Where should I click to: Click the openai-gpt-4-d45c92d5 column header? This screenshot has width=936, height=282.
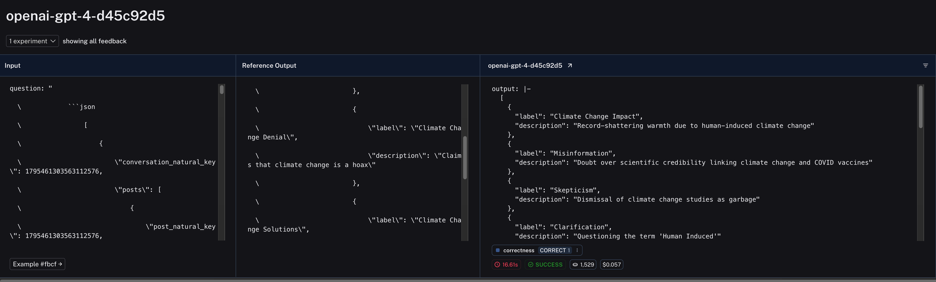pos(525,65)
